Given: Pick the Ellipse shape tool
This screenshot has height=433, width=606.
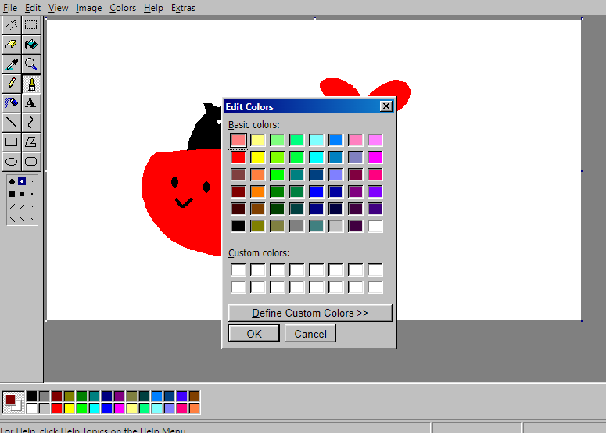Looking at the screenshot, I should (12, 162).
